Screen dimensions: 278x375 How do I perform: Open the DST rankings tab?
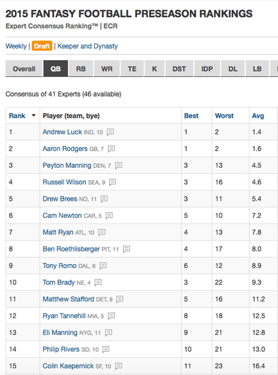coord(179,69)
